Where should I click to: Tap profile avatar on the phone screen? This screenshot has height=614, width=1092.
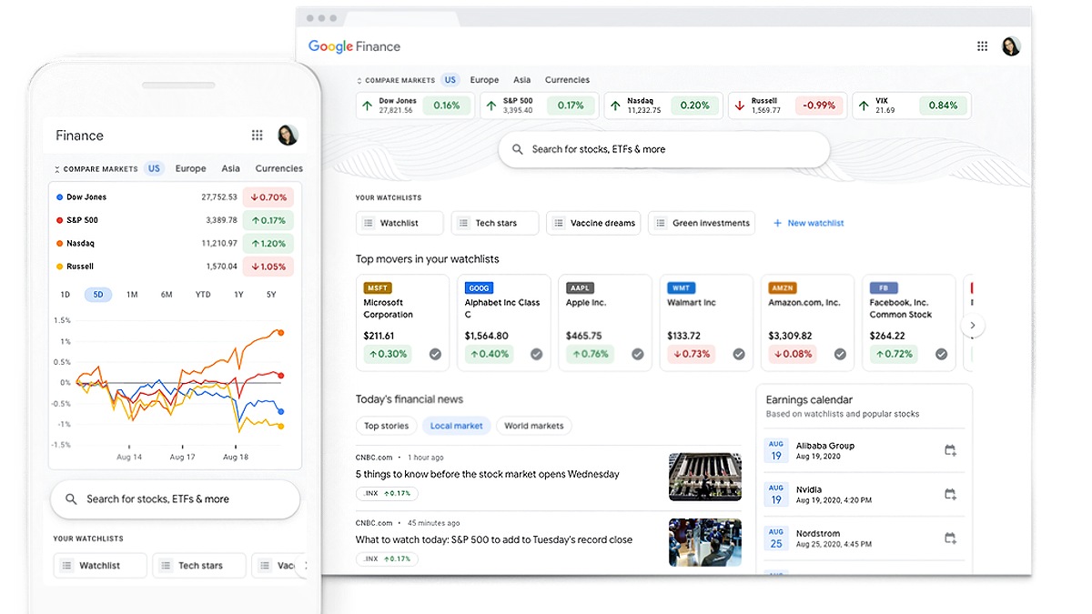[288, 136]
